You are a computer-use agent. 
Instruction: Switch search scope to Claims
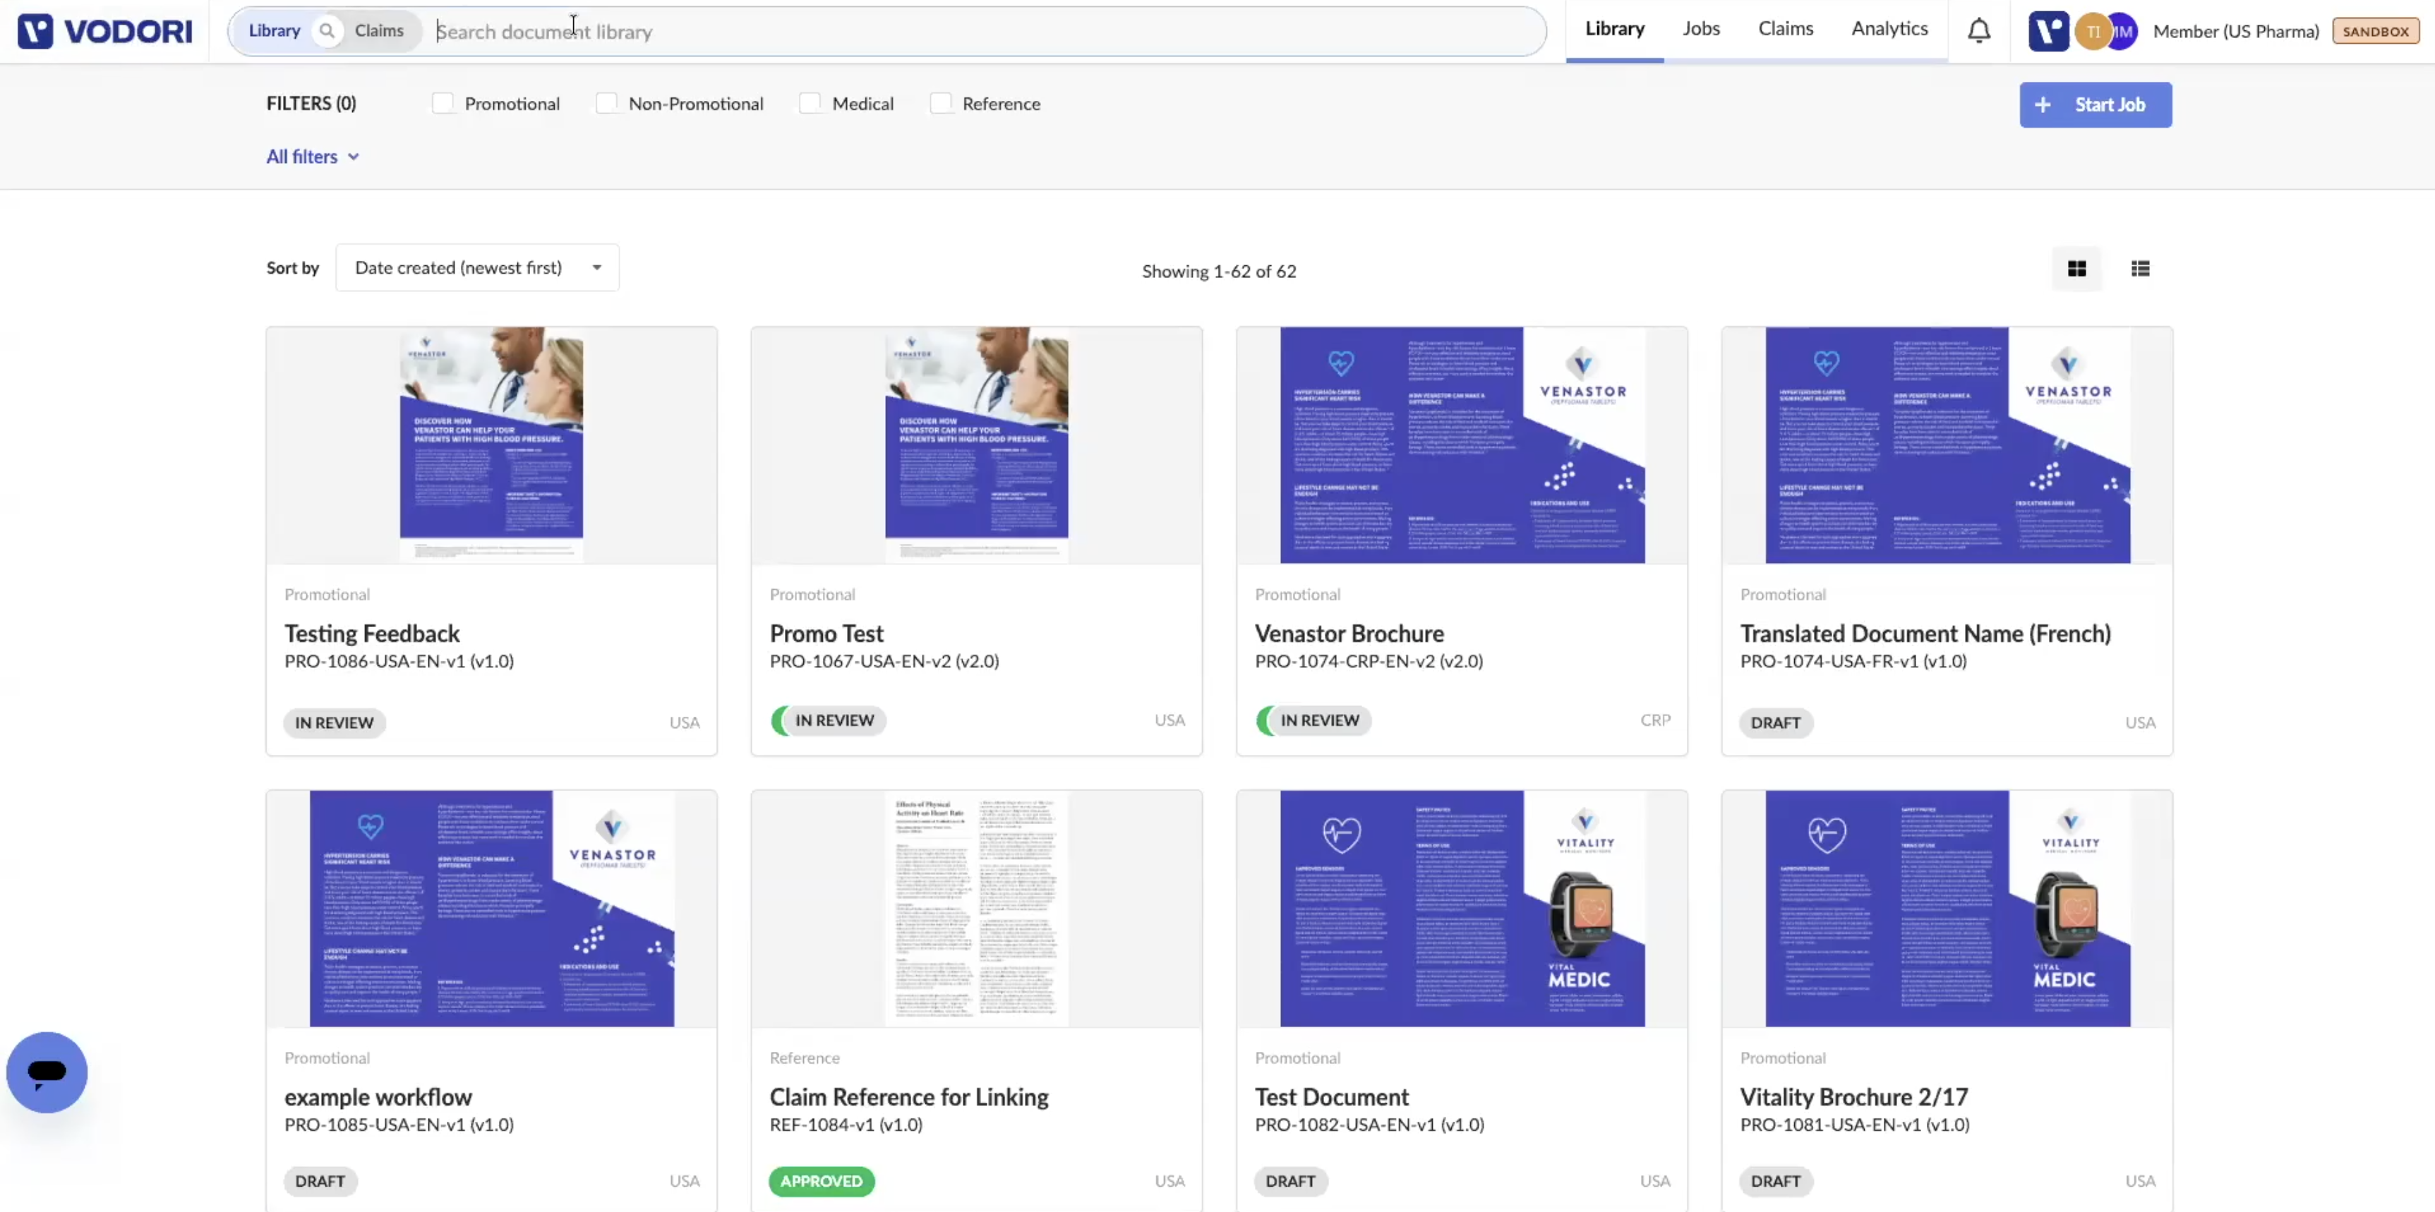click(379, 31)
